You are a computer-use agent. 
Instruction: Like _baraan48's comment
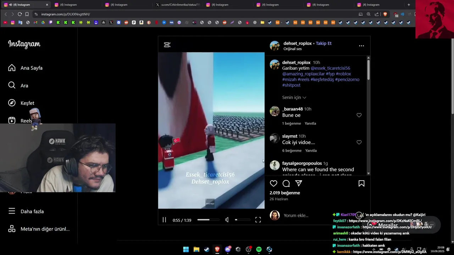[x=359, y=115]
